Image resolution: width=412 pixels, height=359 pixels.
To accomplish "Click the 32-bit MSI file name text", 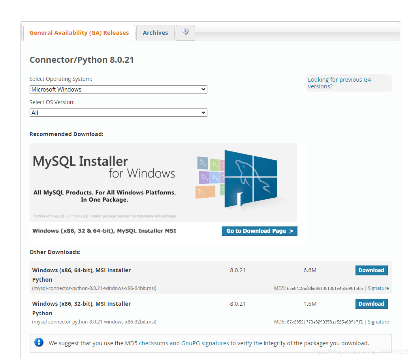I will [x=94, y=322].
